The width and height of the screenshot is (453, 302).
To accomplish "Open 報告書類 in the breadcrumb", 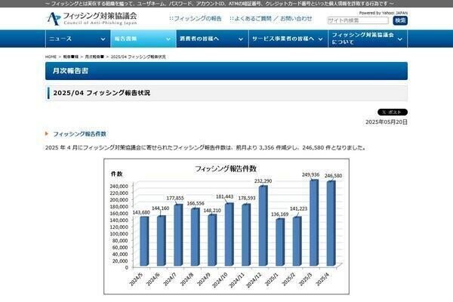I will (71, 57).
